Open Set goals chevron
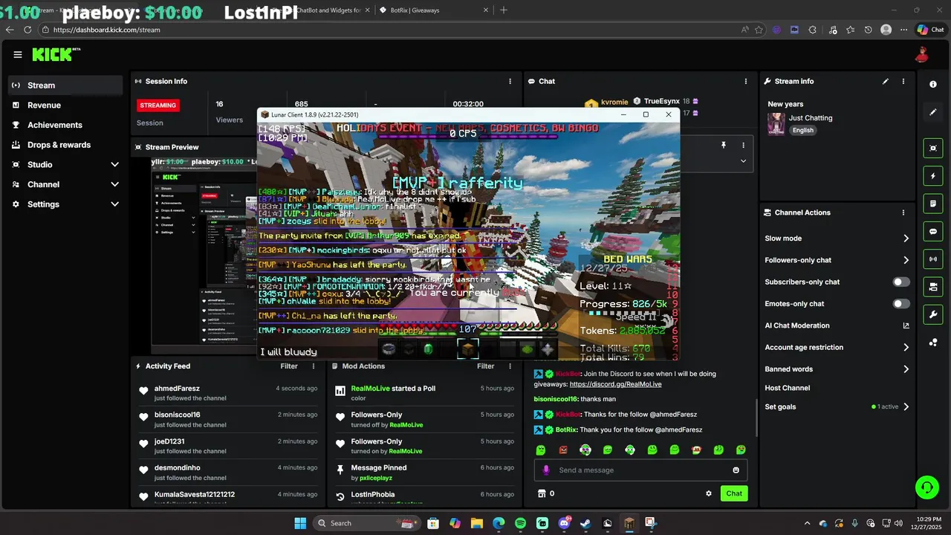The width and height of the screenshot is (951, 535). [906, 407]
